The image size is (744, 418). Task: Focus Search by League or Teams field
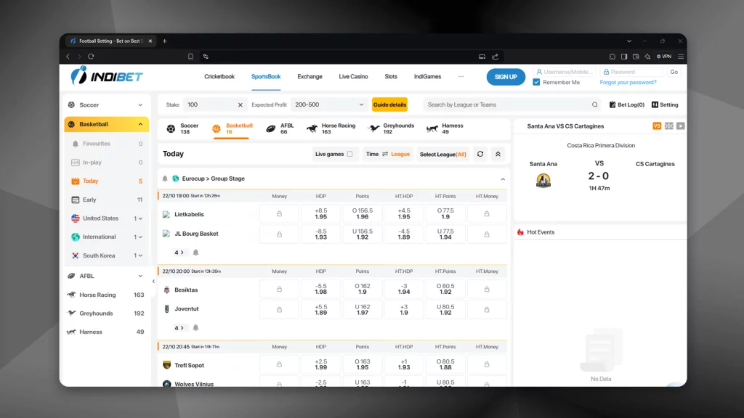[x=511, y=104]
